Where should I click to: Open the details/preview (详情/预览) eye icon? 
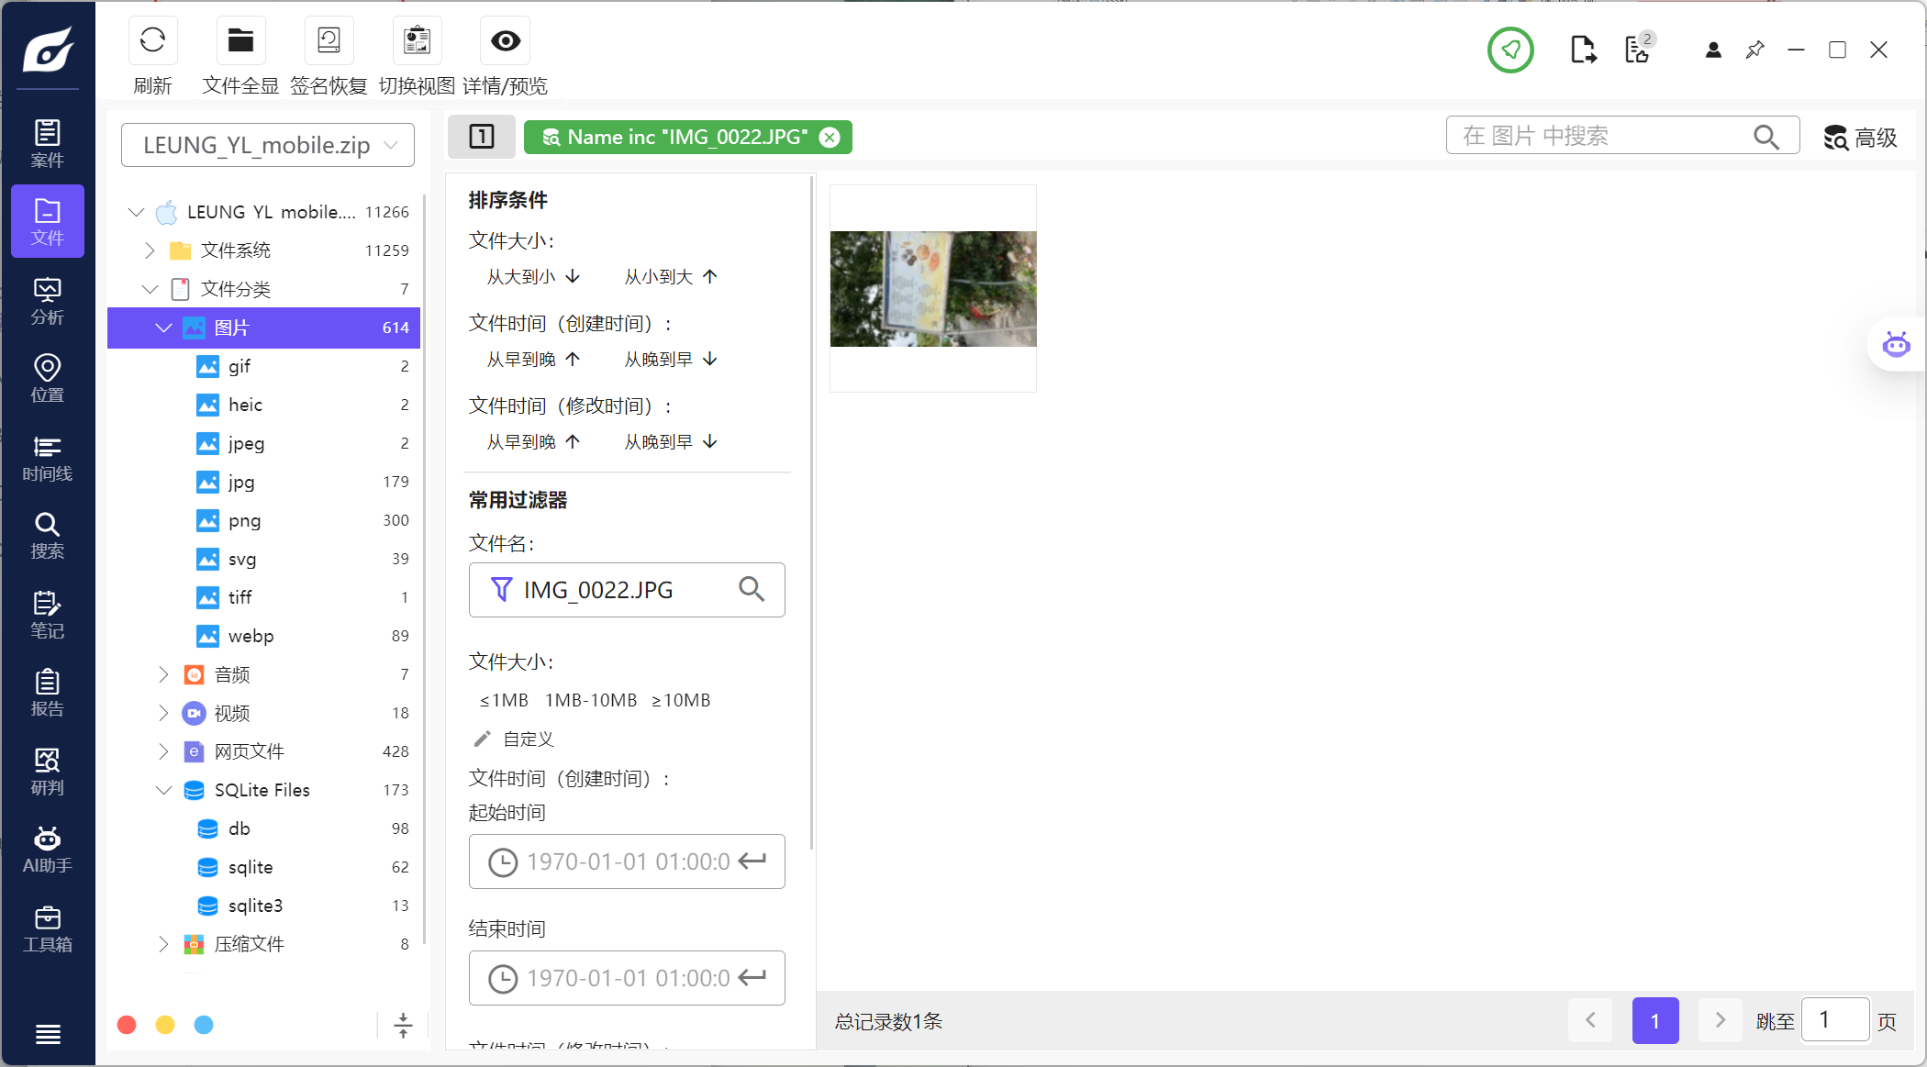tap(505, 41)
